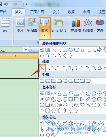Image resolution: width=106 pixels, height=137 pixels.
Task: Select the Double Arrow line under 线条
Action: click(54, 68)
